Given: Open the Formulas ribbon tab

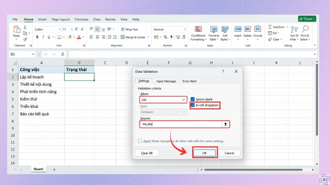Looking at the screenshot, I should point(82,19).
